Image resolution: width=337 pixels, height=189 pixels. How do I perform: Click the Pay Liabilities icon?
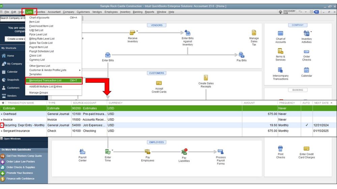click(184, 152)
